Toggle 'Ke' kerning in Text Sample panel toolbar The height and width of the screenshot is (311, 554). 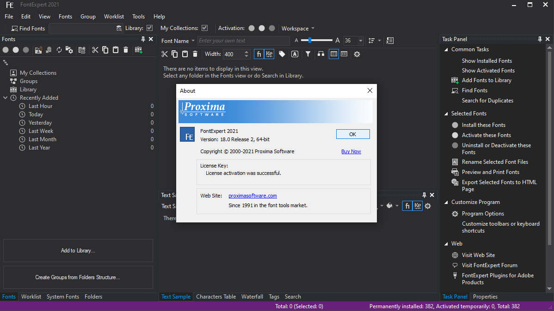coord(418,206)
